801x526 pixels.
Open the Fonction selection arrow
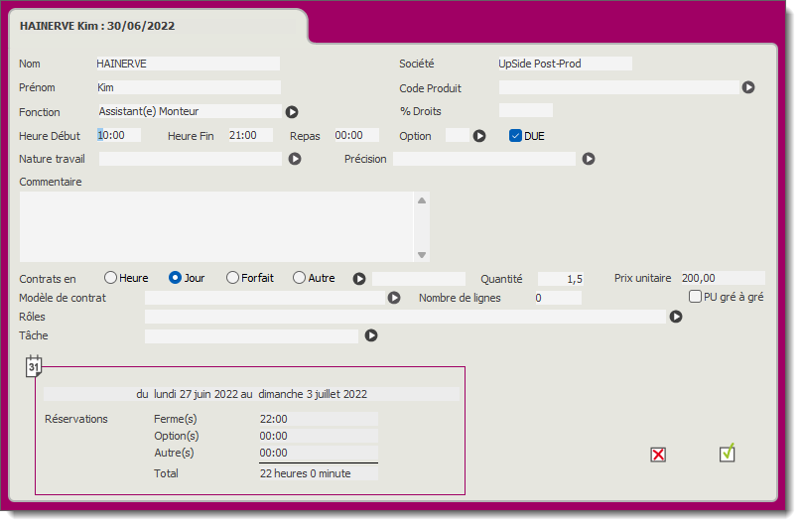(292, 112)
